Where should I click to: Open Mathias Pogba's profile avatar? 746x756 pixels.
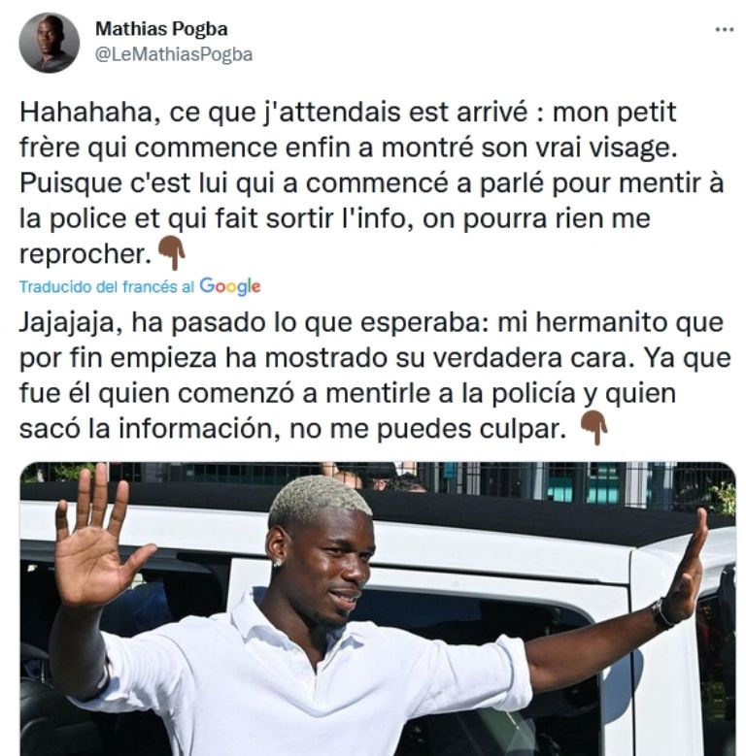coord(49,43)
